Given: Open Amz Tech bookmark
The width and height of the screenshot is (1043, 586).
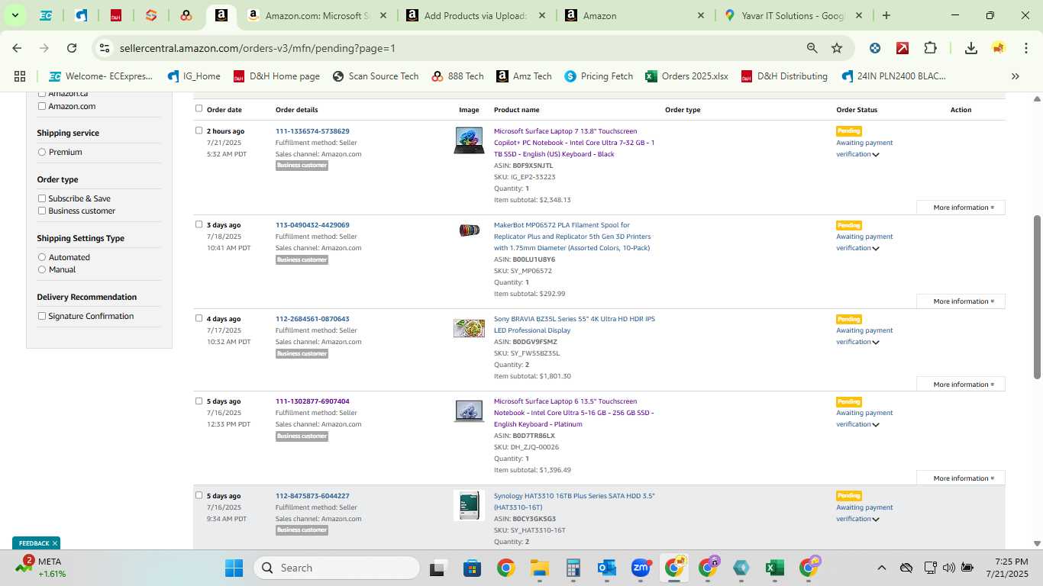Looking at the screenshot, I should [x=524, y=76].
